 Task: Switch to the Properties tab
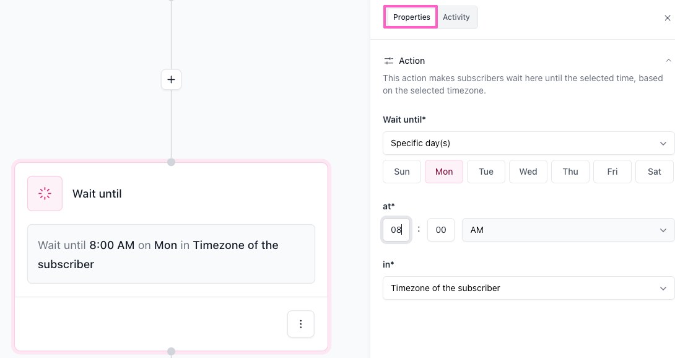tap(411, 17)
